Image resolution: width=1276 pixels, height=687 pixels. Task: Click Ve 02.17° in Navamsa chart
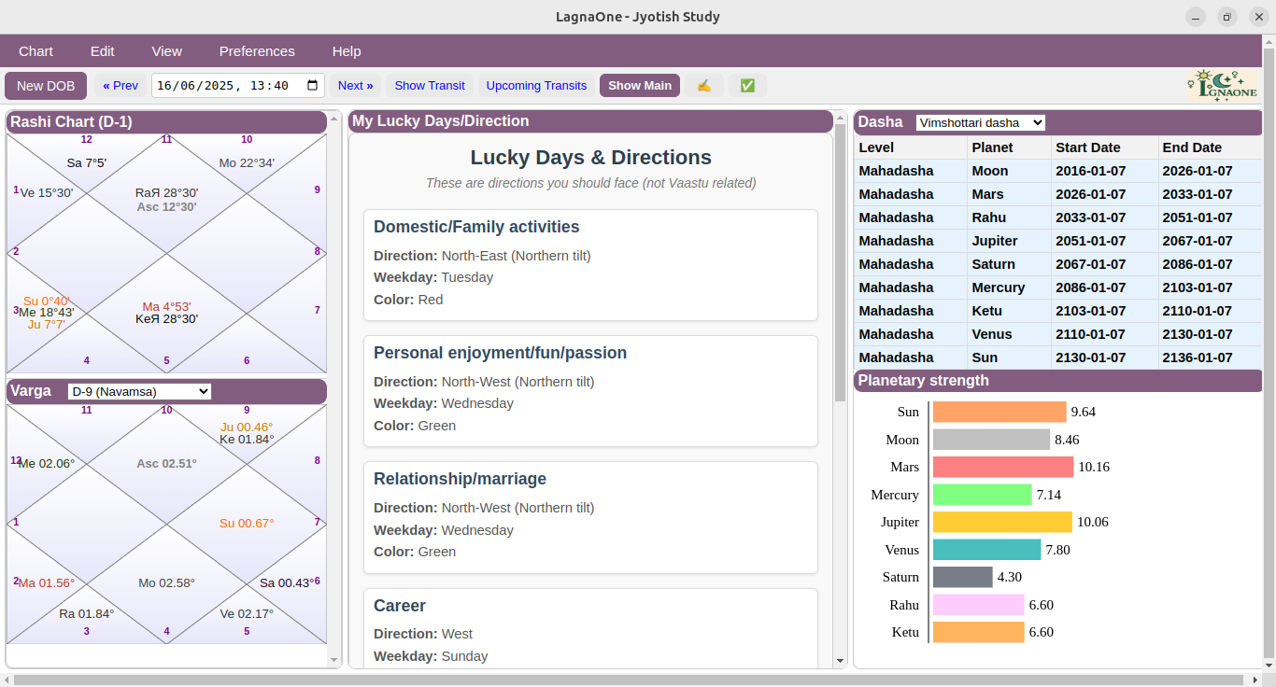(247, 613)
